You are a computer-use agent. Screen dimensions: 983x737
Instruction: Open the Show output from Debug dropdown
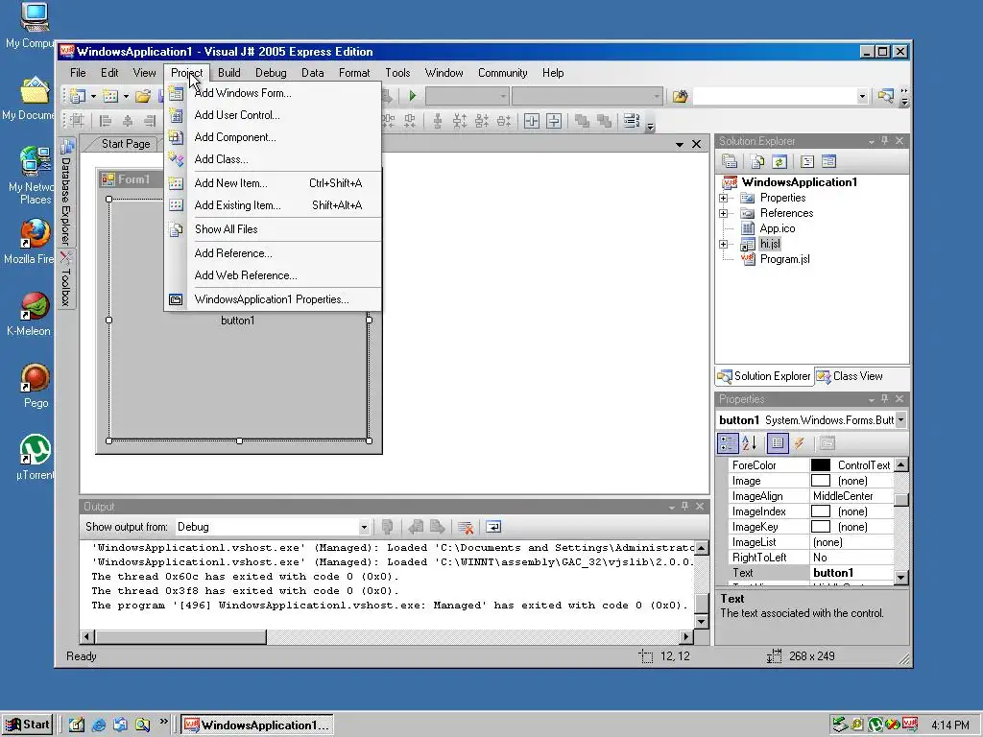(x=363, y=527)
